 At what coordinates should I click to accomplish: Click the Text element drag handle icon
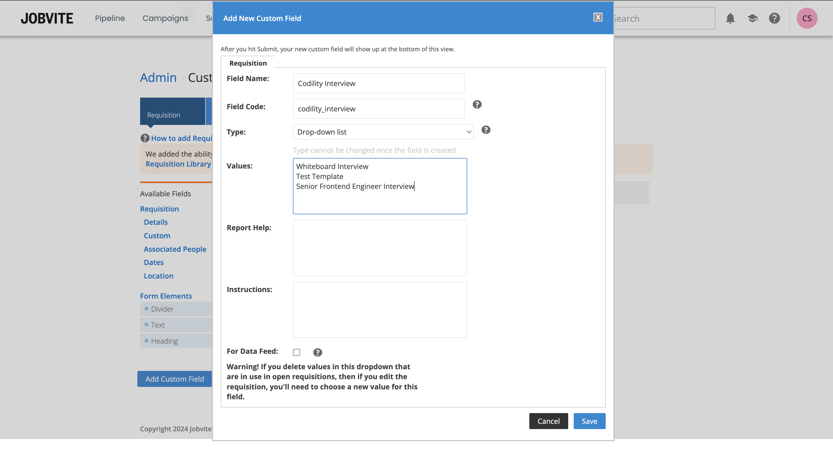[x=146, y=324]
